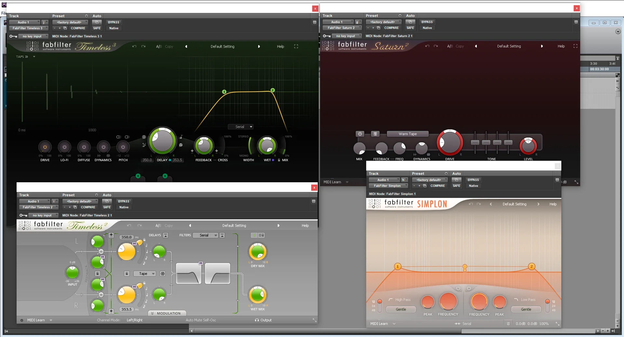624x337 pixels.
Task: Toggle the DRIVE power button in Timeless 3
Action: point(45,147)
